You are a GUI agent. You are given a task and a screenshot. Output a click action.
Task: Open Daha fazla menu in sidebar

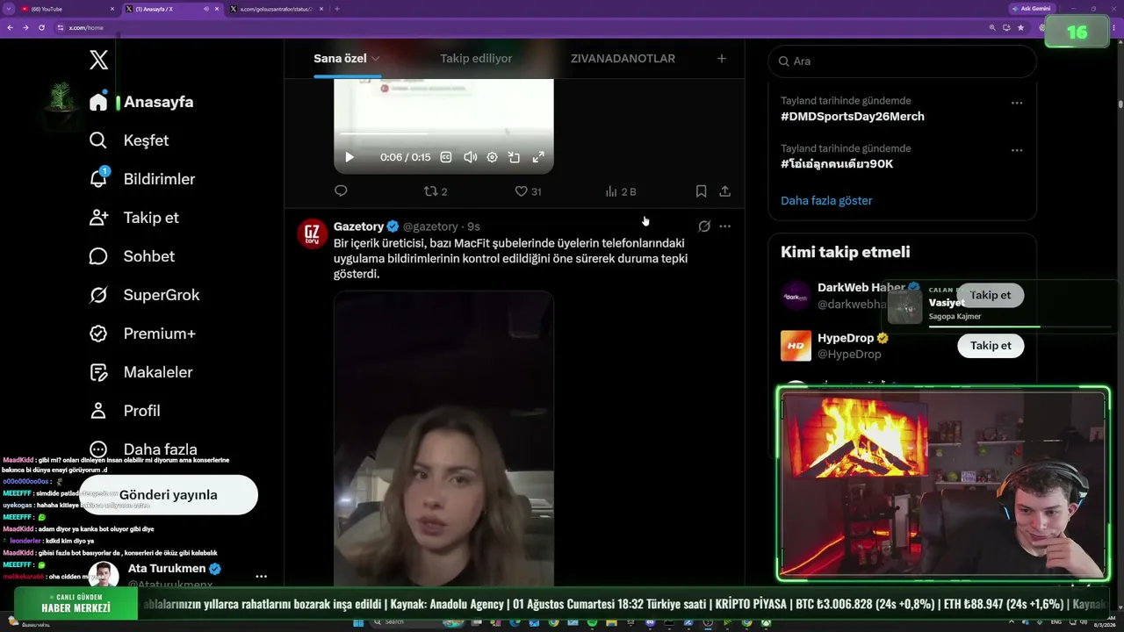[x=142, y=449]
